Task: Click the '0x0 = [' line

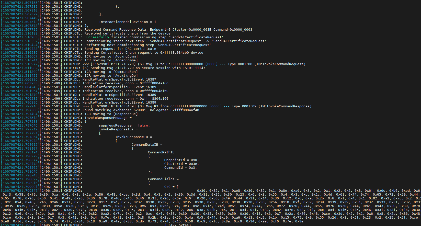Action: [x=172, y=187]
